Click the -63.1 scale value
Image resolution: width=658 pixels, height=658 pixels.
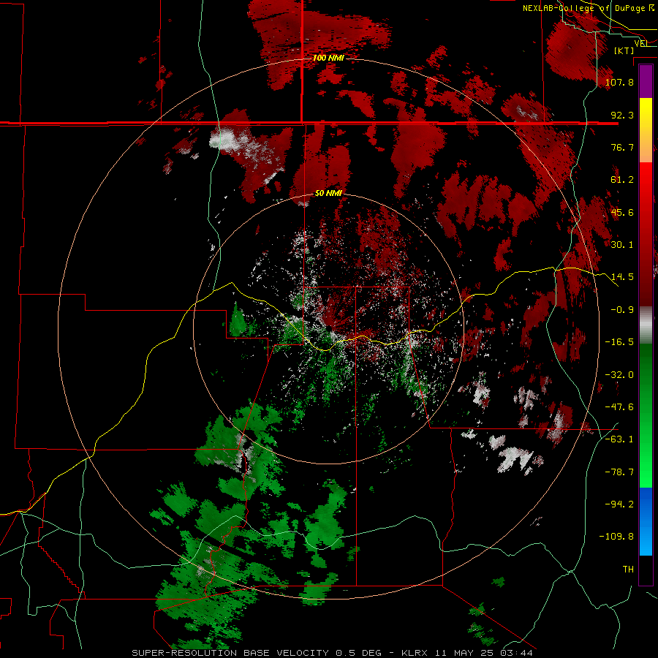619,439
